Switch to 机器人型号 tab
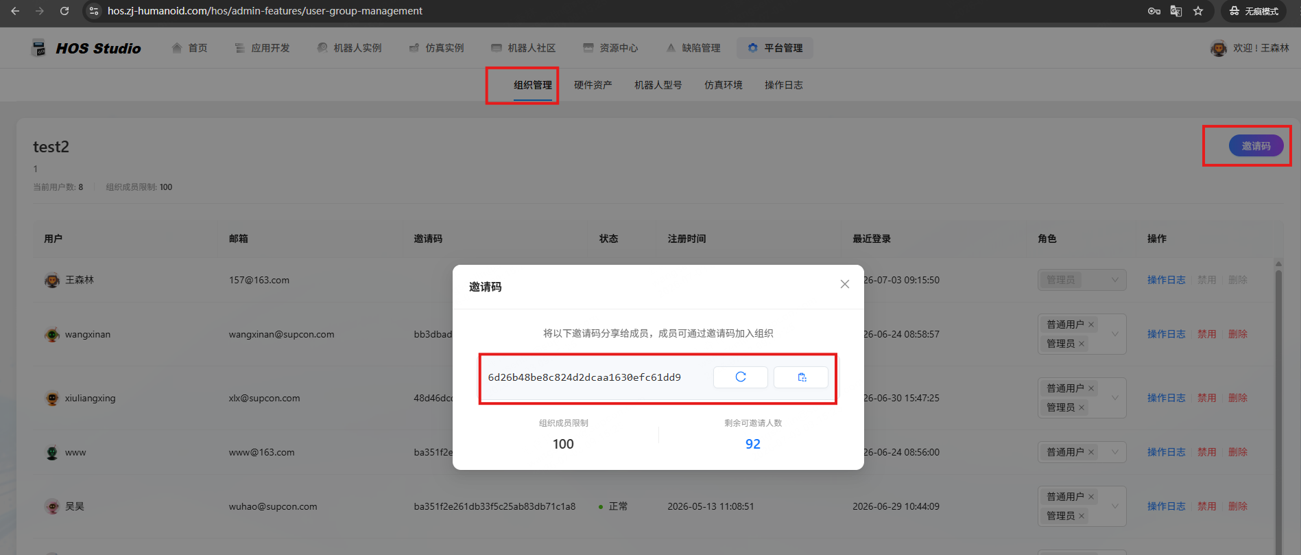The height and width of the screenshot is (555, 1301). pyautogui.click(x=658, y=85)
